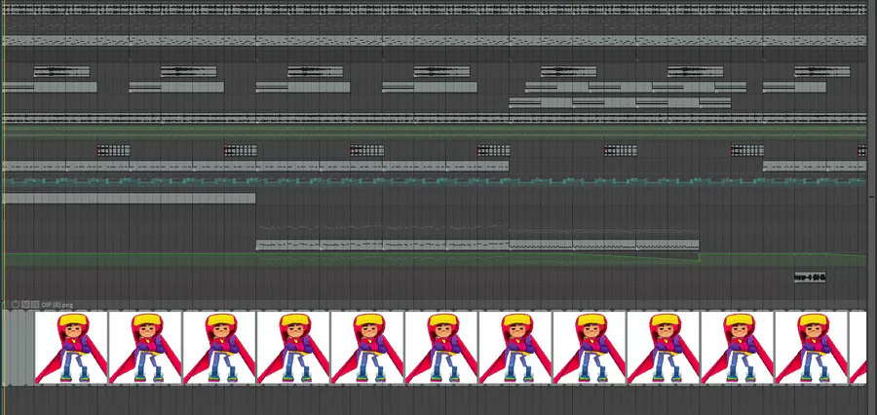Select the leftmost character thumbnail in OIP strip
Viewport: 877px width, 415px height.
pyautogui.click(x=71, y=348)
